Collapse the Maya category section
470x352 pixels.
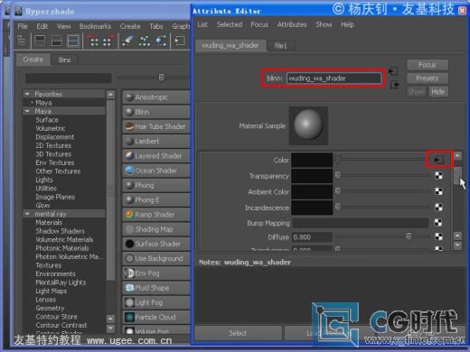[27, 111]
